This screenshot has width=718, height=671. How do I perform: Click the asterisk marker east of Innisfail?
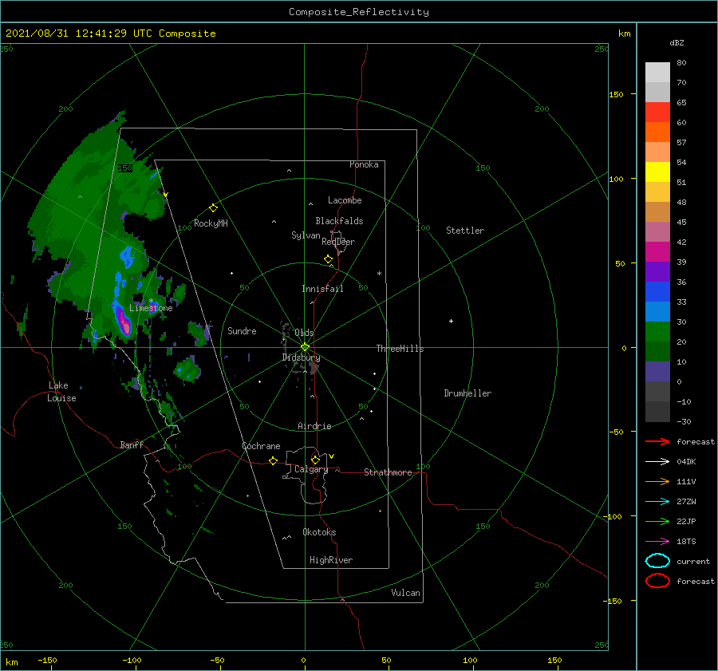[x=379, y=274]
